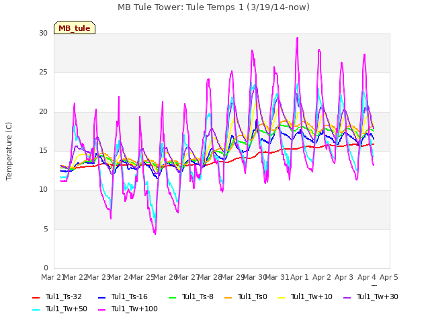Select the magenta Tul1_Tw+100 legend swatch
This screenshot has width=430, height=322.
pos(101,309)
